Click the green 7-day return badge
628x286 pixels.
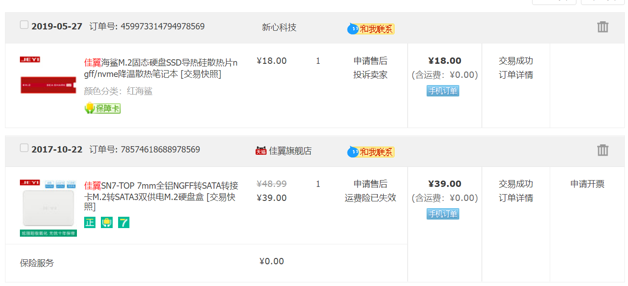pos(124,223)
